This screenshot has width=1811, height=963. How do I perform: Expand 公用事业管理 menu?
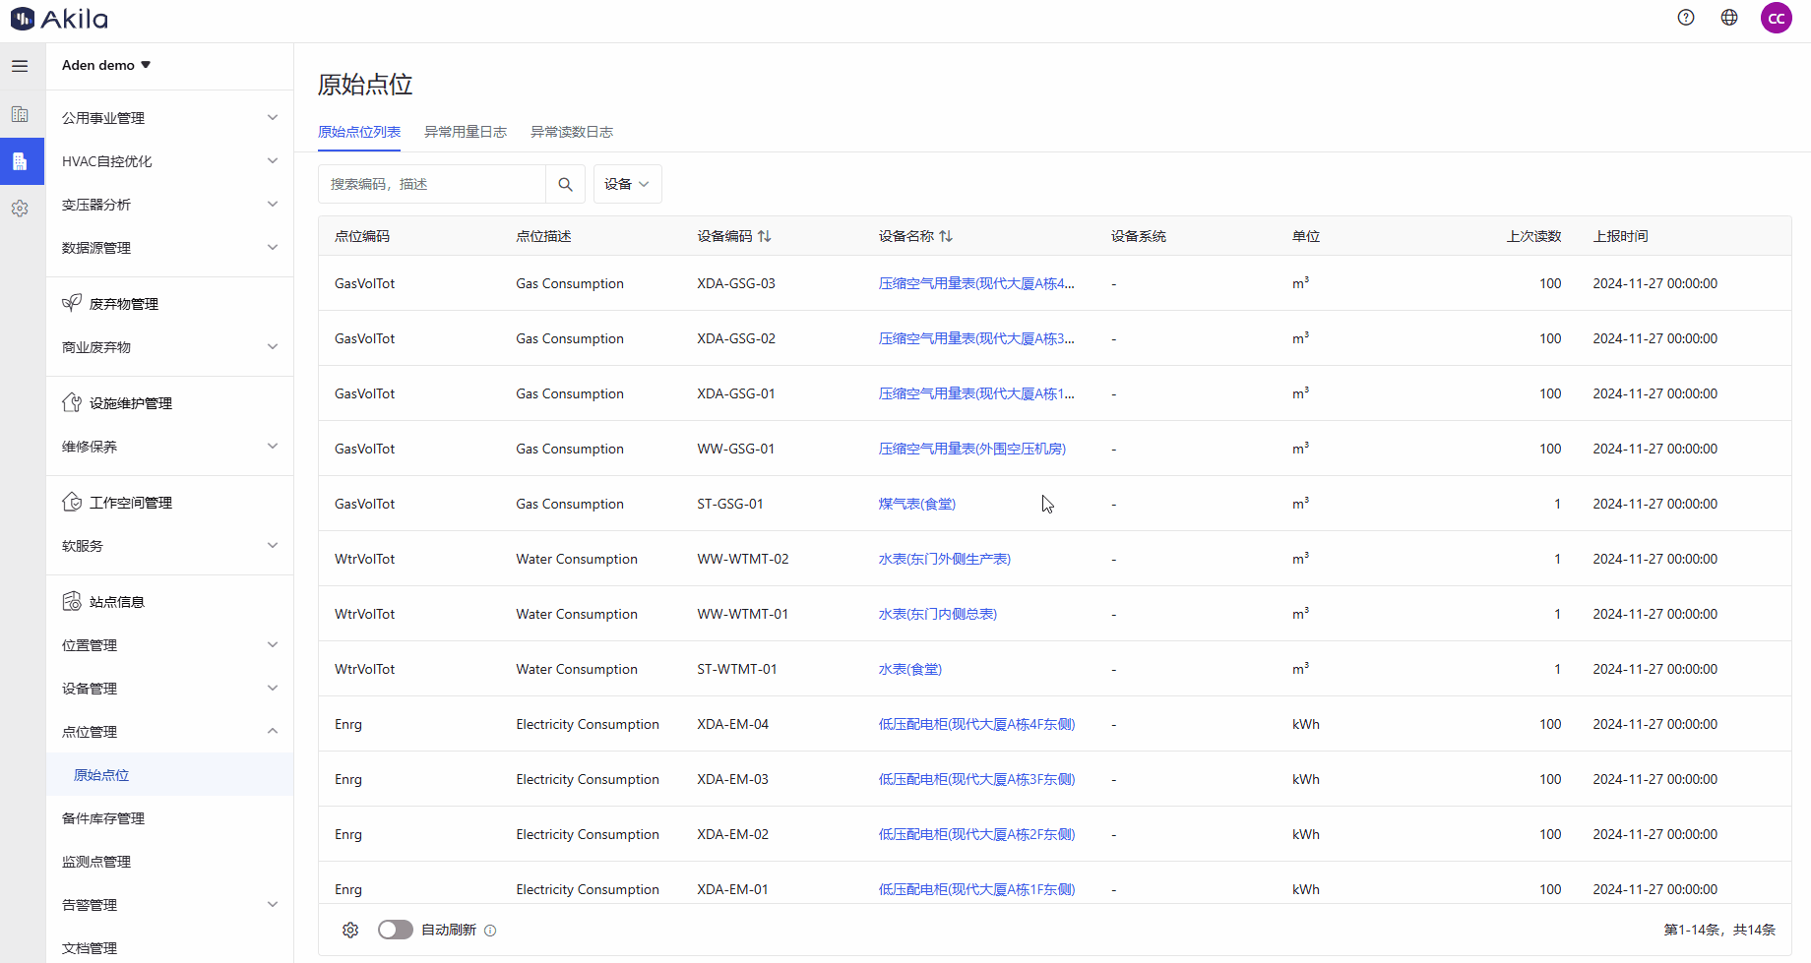[169, 118]
